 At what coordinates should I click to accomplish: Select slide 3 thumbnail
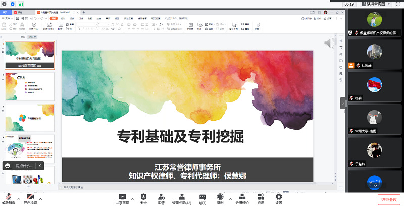30,118
